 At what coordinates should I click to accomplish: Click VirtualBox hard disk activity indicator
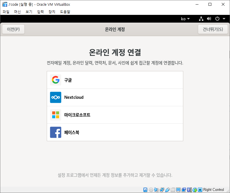coord(145,190)
